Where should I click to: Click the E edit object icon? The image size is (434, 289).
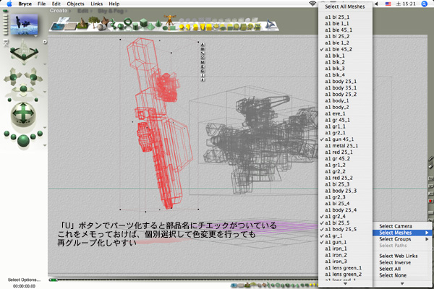point(203,66)
